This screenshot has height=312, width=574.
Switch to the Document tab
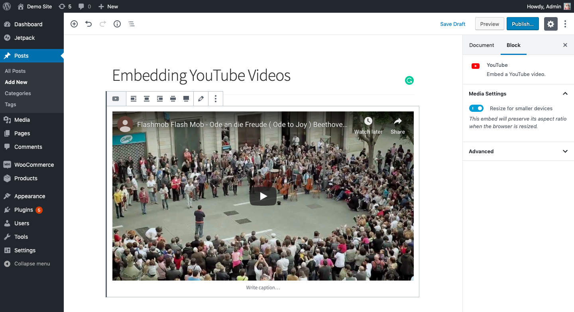[482, 45]
